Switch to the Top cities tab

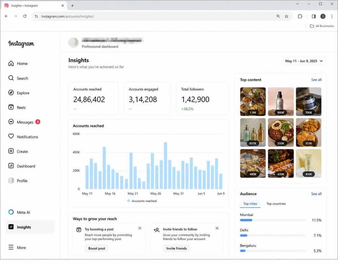point(250,204)
